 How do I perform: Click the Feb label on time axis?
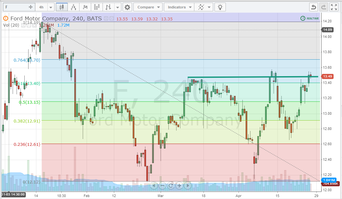(87, 196)
